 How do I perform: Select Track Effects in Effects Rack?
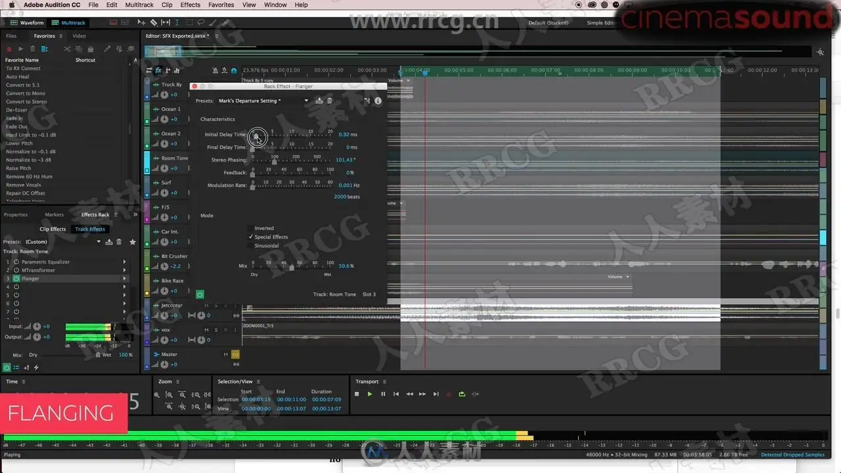point(90,229)
